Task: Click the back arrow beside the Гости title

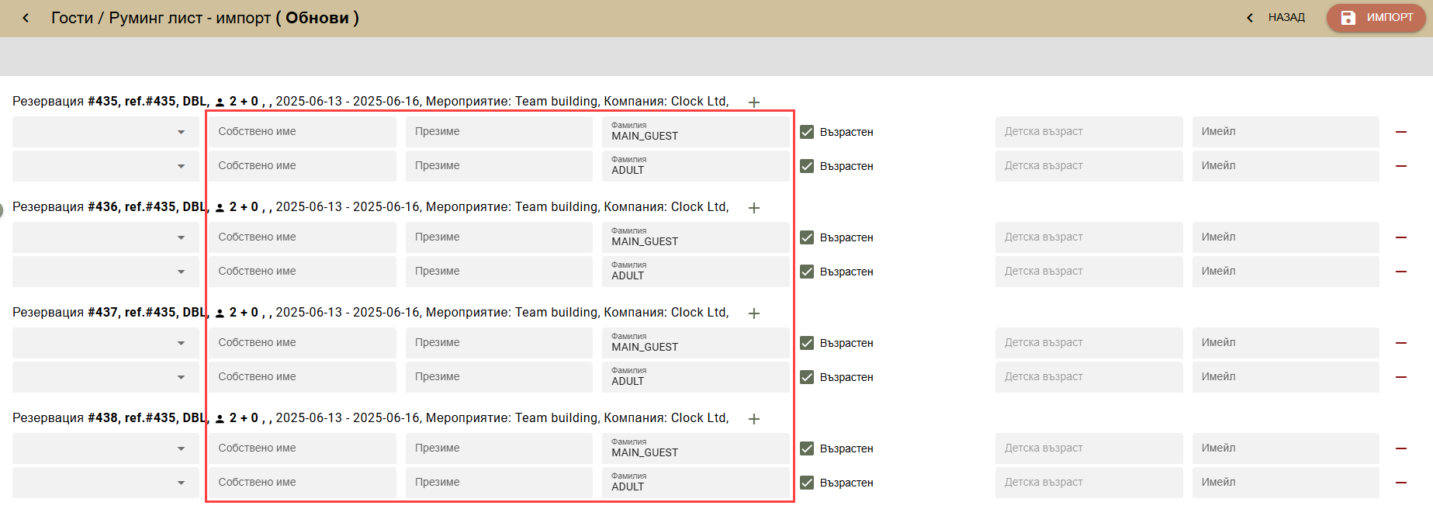Action: (26, 18)
